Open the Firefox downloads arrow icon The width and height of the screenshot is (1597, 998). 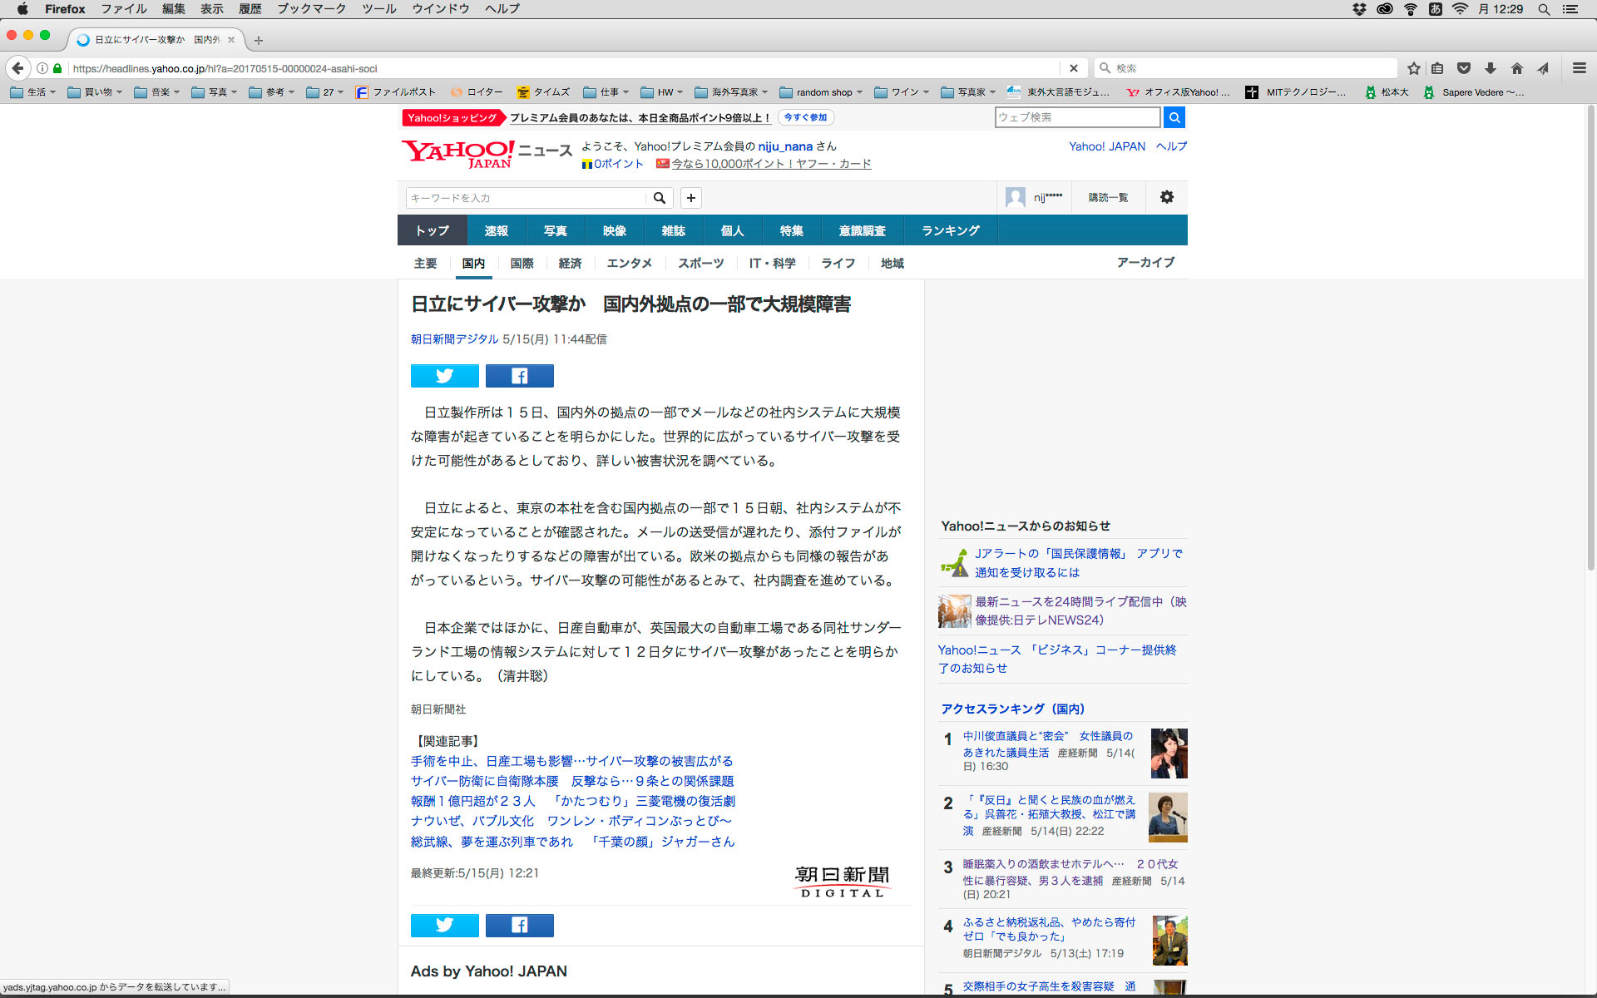(1491, 68)
